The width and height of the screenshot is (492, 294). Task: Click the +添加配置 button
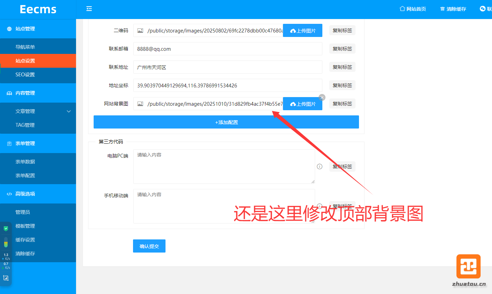(x=226, y=122)
